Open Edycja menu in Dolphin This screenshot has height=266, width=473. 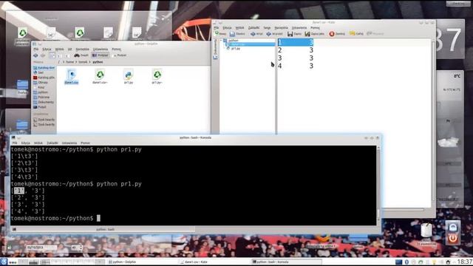point(47,50)
